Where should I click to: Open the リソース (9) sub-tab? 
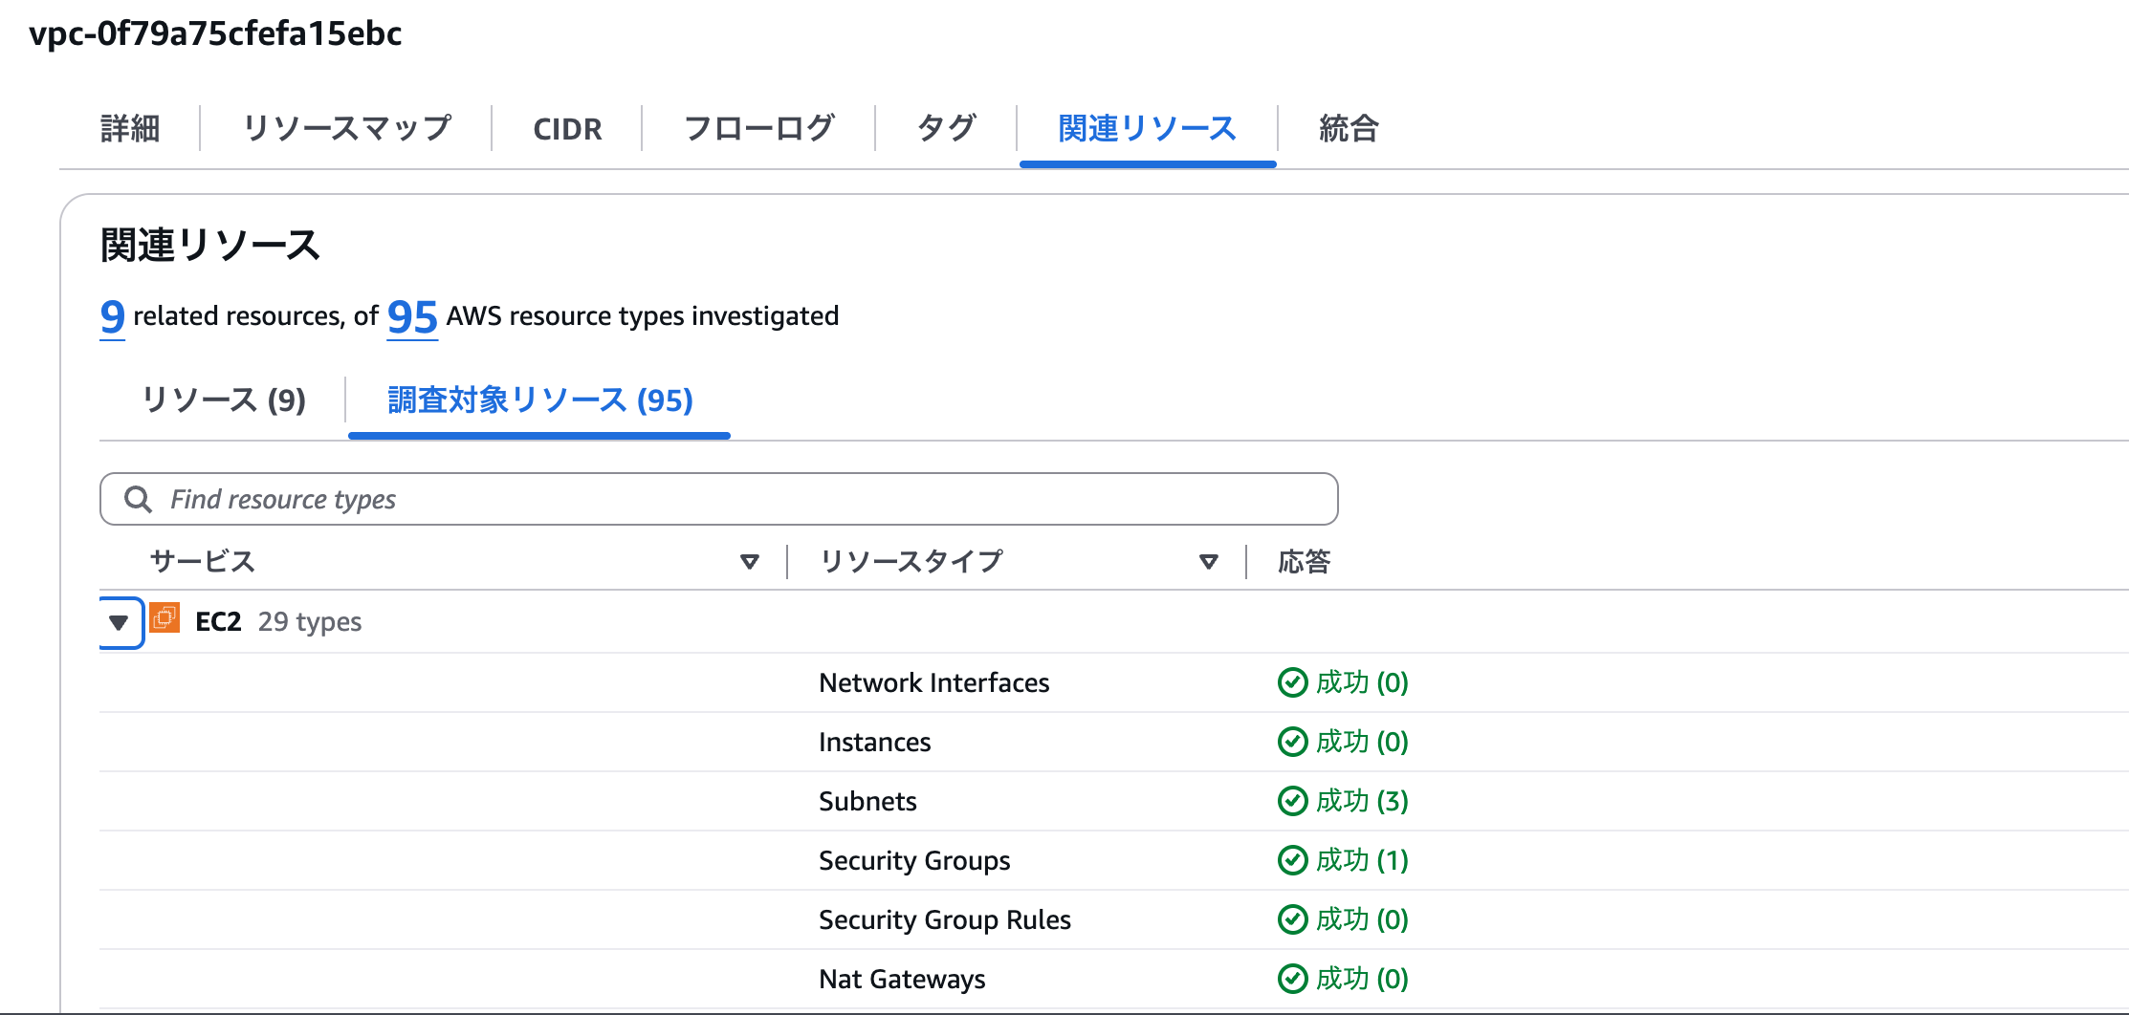(224, 400)
